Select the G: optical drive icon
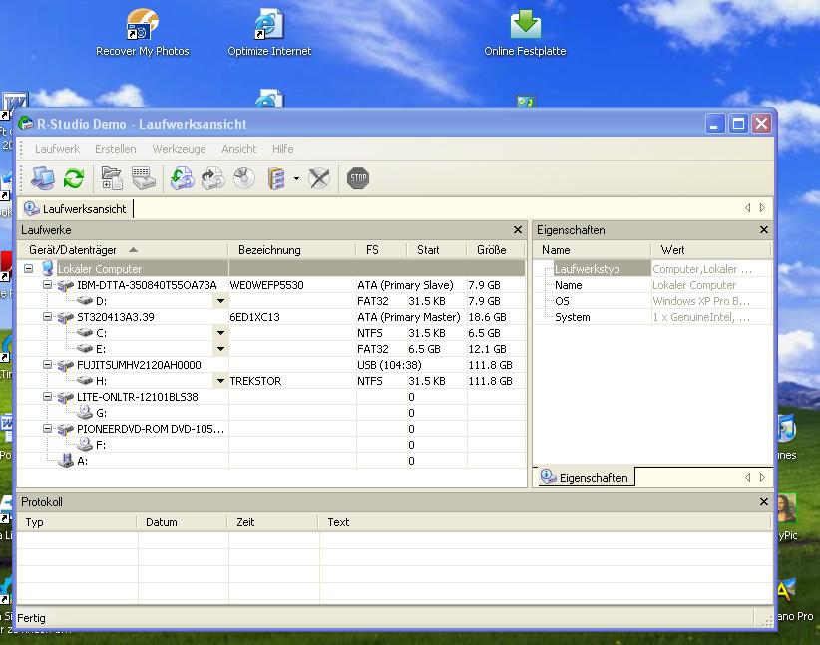Viewport: 820px width, 645px height. click(85, 413)
